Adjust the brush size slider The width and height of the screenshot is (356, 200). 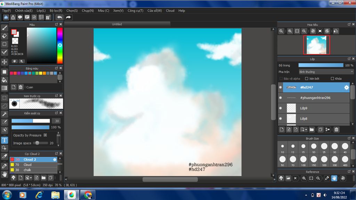click(31, 121)
